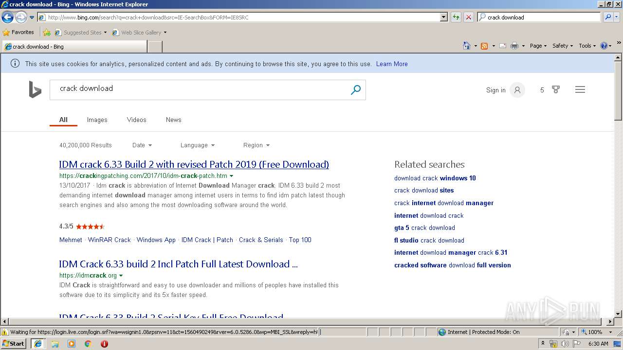
Task: Launch Chrome from the taskbar
Action: [x=88, y=344]
